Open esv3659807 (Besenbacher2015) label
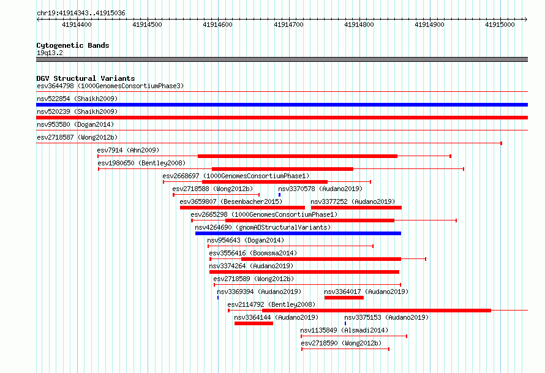The width and height of the screenshot is (545, 373). [231, 202]
